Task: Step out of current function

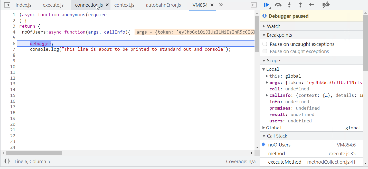Action: [x=300, y=5]
